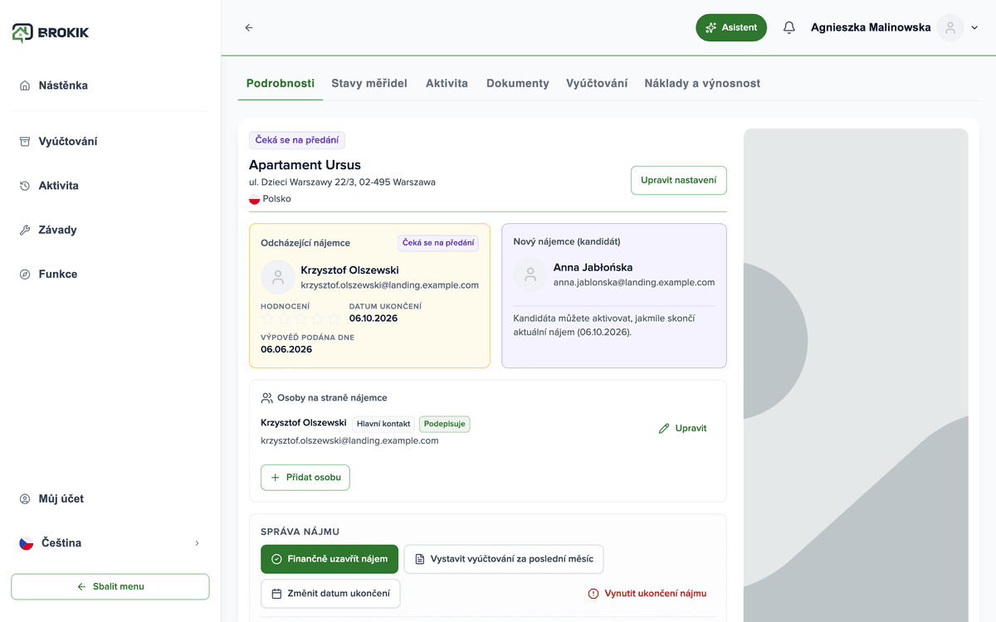The image size is (996, 622).
Task: Open notifications bell icon
Action: coord(788,27)
